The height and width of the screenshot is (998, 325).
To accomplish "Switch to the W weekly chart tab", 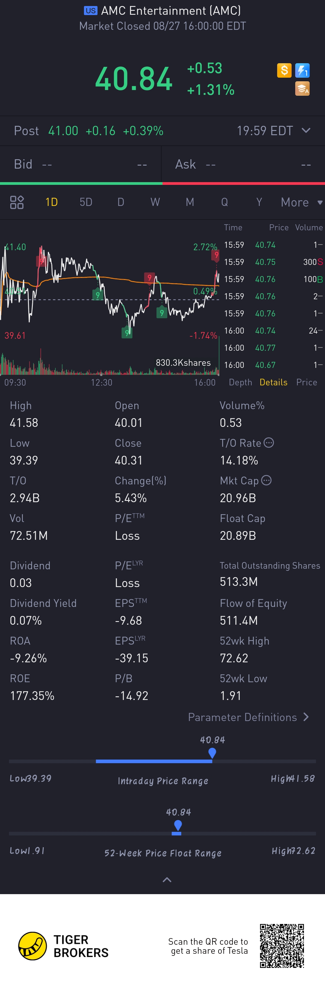I will click(x=155, y=202).
